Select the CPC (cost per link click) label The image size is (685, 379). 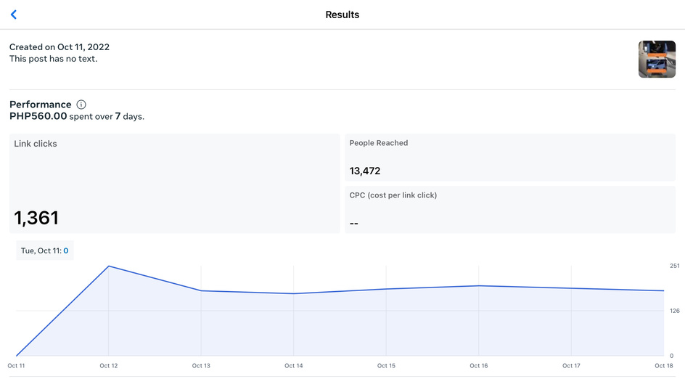coord(393,195)
